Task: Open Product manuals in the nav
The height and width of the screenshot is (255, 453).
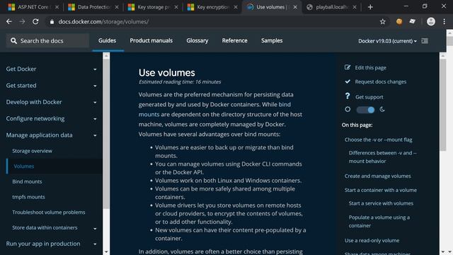Action: [151, 40]
